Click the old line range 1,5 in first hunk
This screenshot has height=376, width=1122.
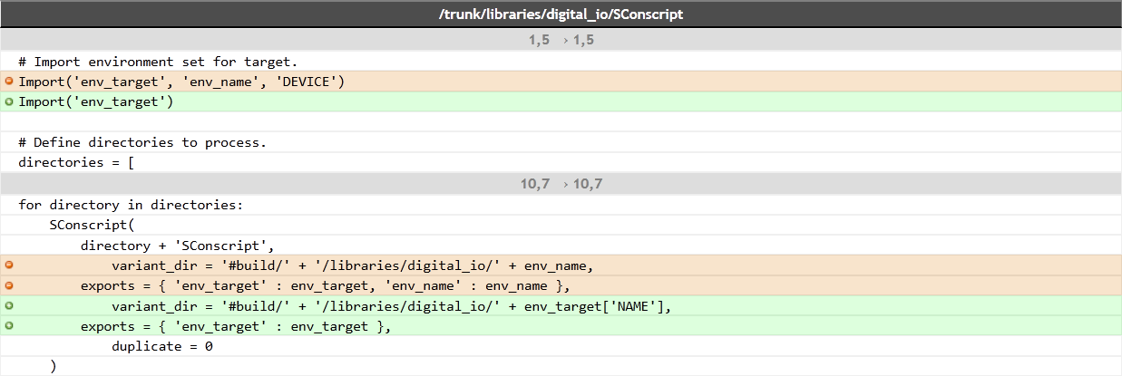coord(539,40)
